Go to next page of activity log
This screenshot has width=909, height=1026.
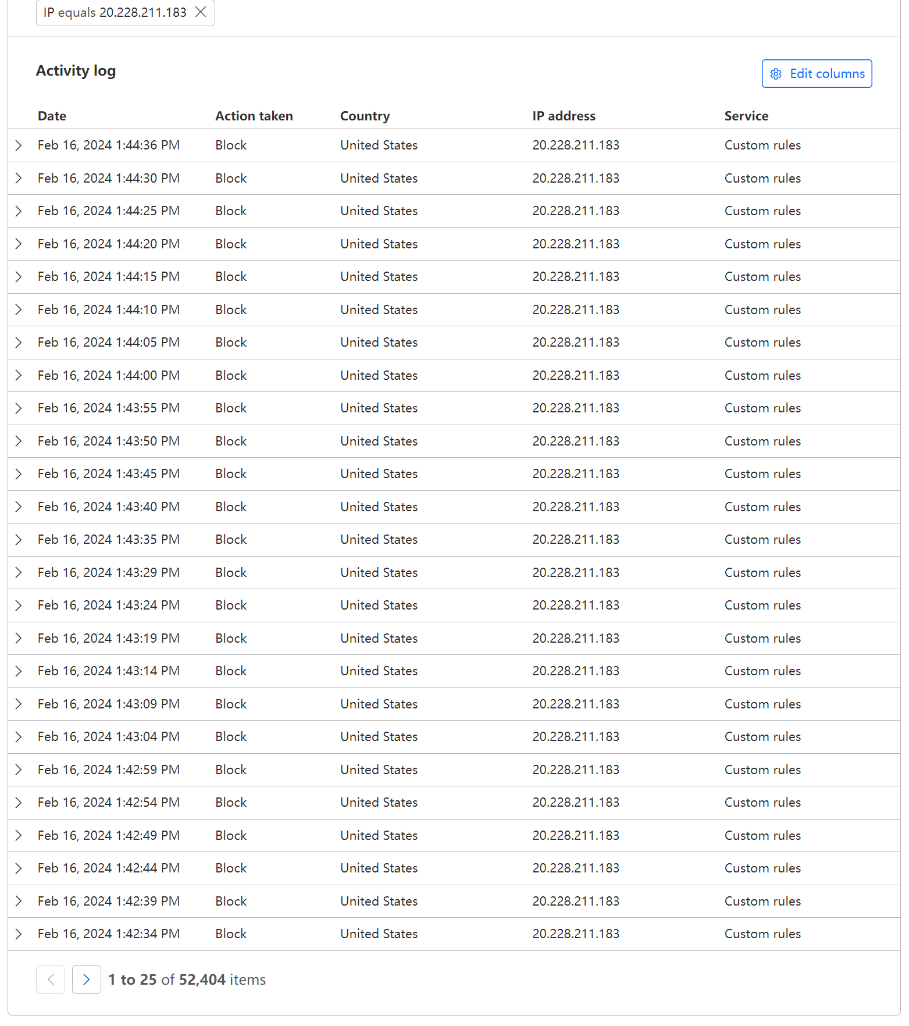point(86,979)
